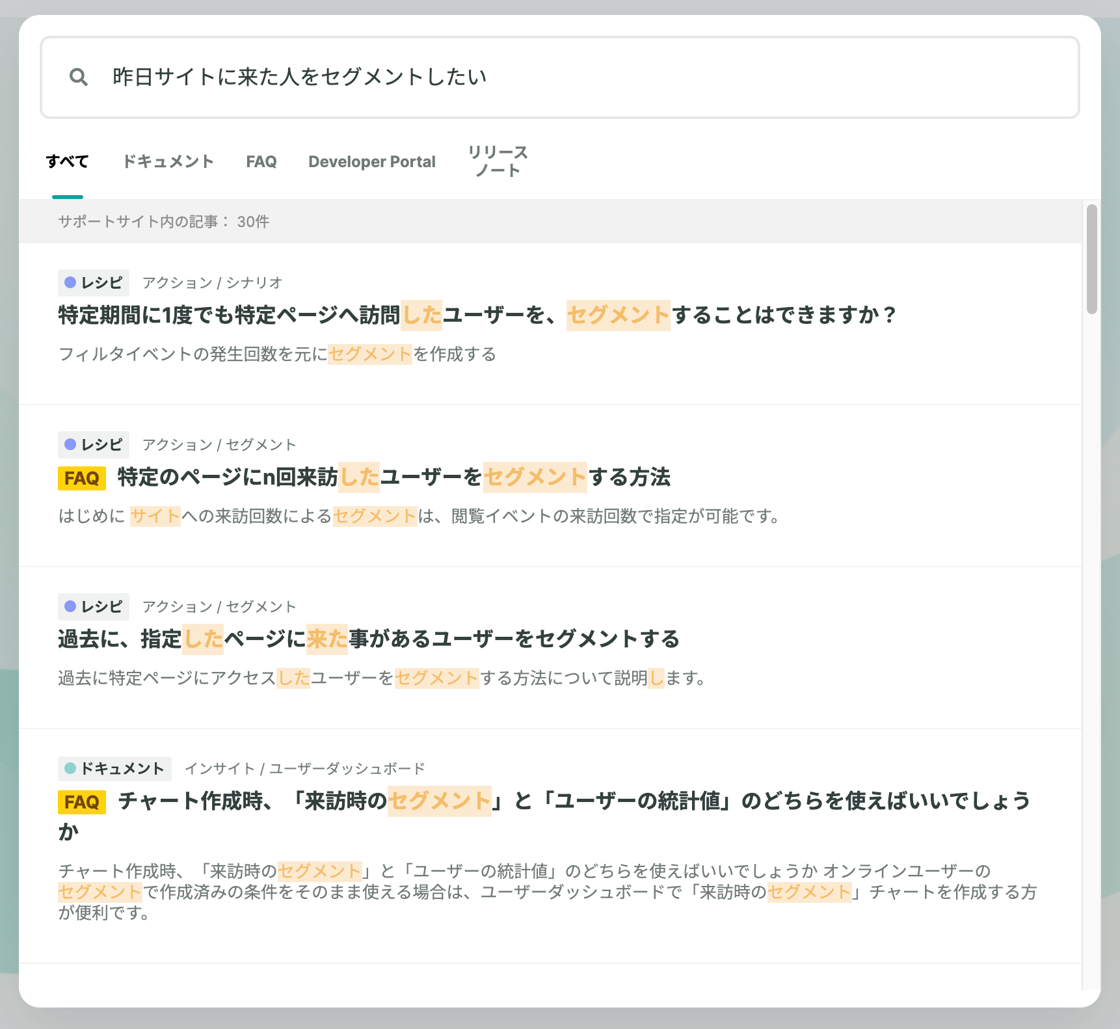This screenshot has width=1120, height=1029.
Task: Click the ドキュメント badge above チャート作成時
Action: pyautogui.click(x=114, y=768)
